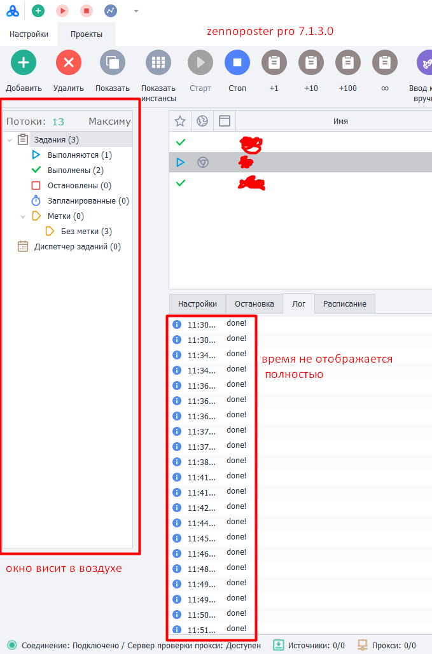The height and width of the screenshot is (654, 432).
Task: Open the lower Настройки tab
Action: click(198, 303)
